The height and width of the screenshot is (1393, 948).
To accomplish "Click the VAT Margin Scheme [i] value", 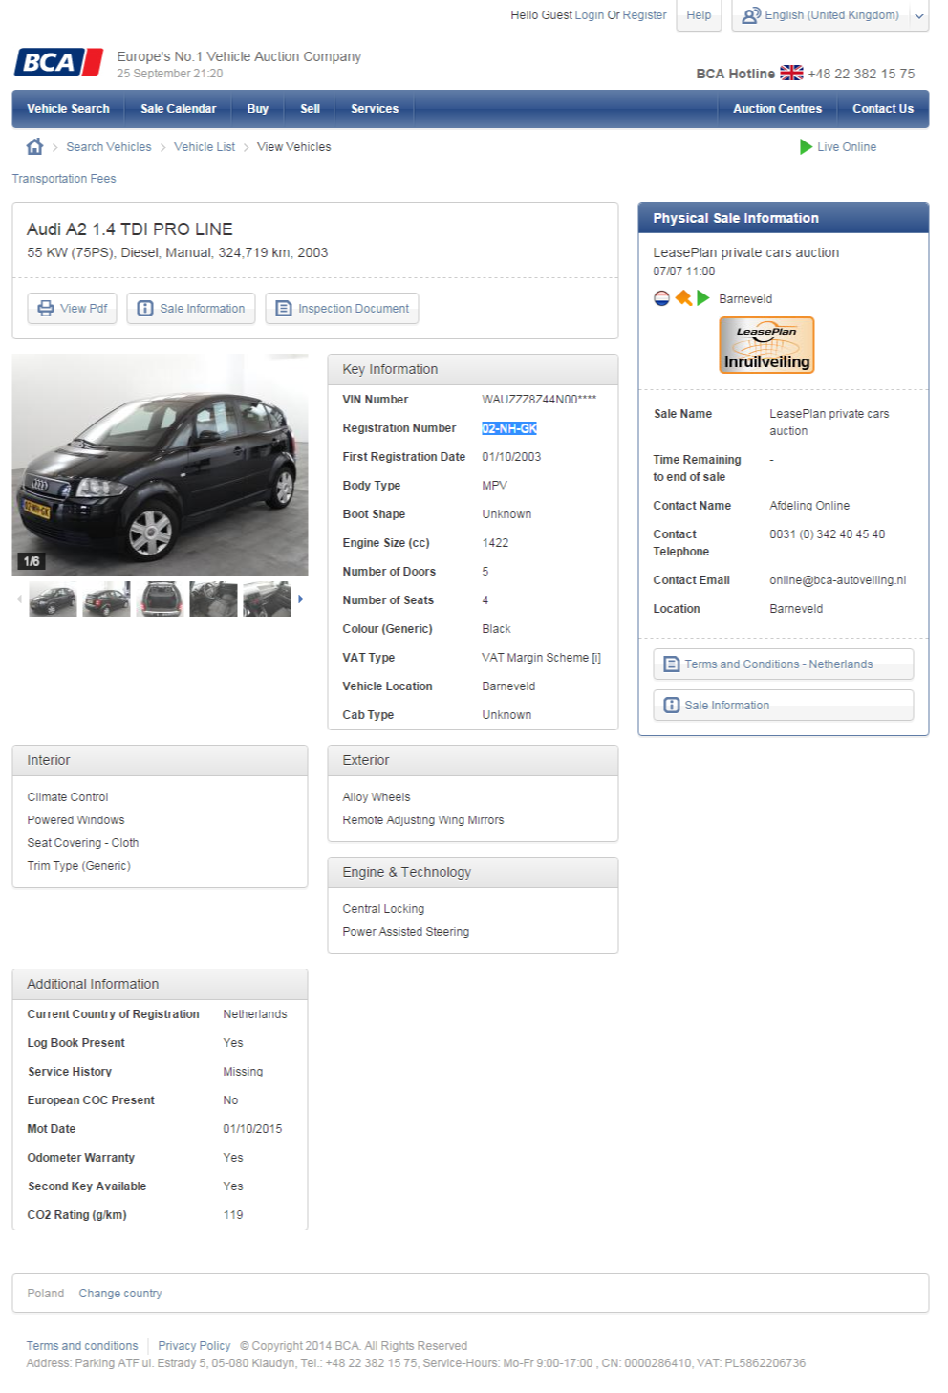I will 541,658.
